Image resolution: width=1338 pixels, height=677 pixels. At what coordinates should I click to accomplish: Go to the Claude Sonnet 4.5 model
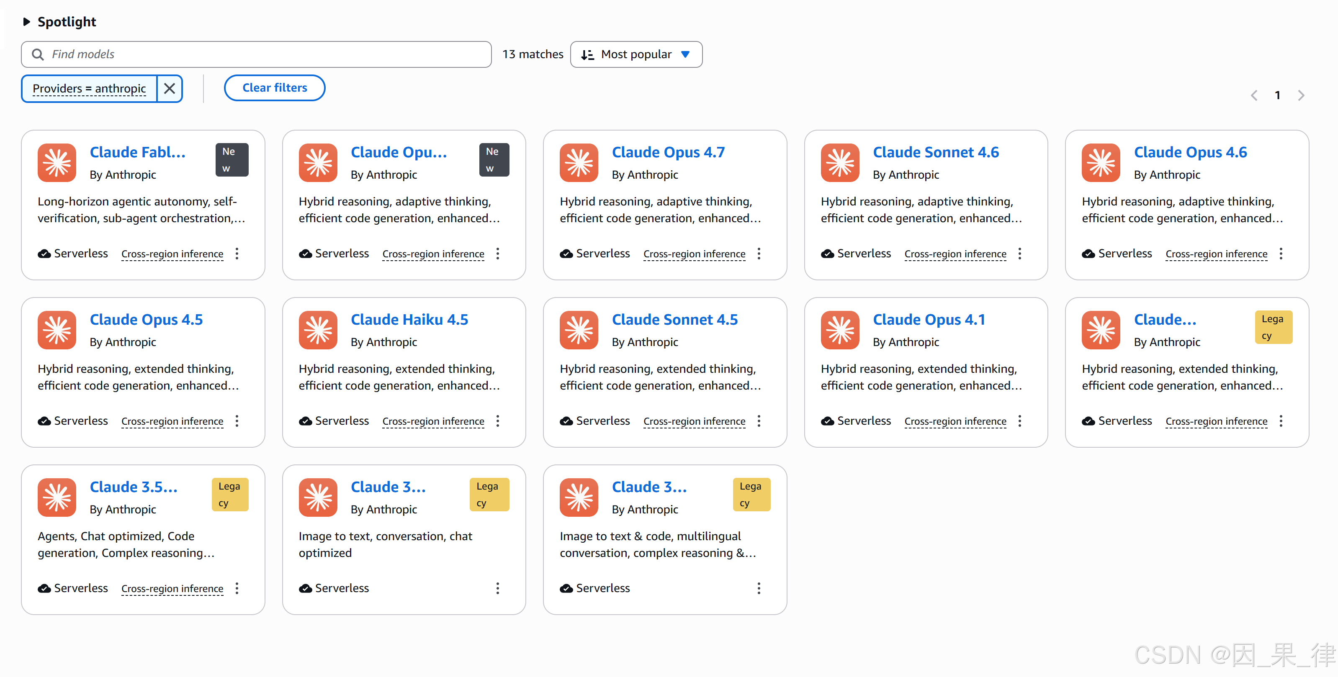pyautogui.click(x=675, y=319)
